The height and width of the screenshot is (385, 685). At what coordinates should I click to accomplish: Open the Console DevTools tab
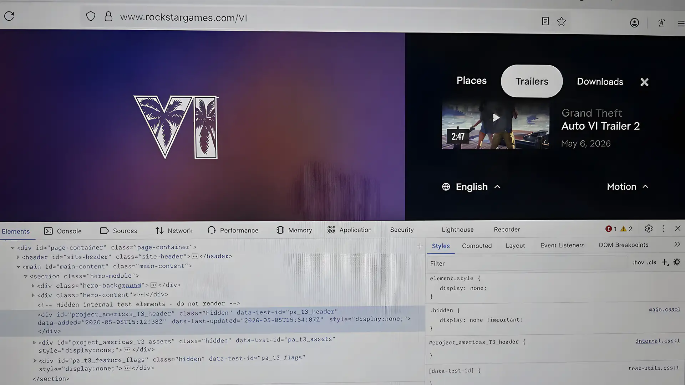tap(63, 231)
